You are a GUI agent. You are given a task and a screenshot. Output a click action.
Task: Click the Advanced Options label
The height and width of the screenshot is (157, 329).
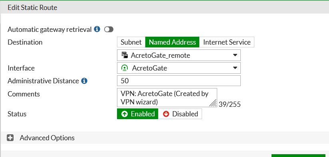[47, 138]
